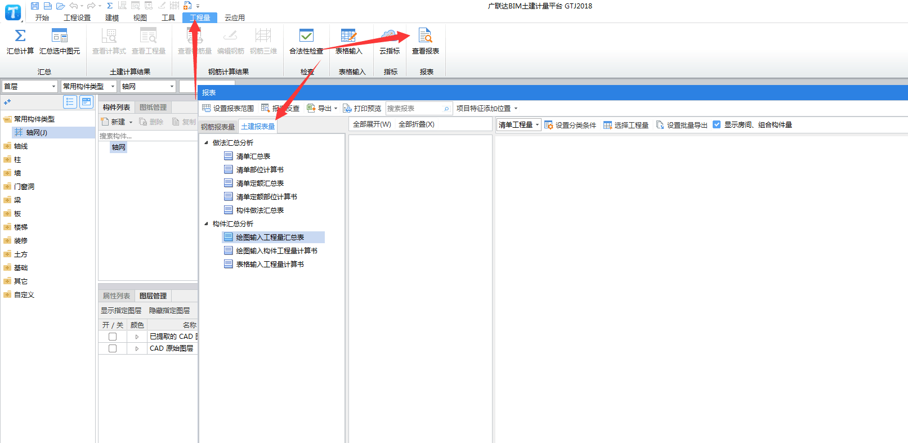
Task: Select 基础 in component tree
Action: 21,268
